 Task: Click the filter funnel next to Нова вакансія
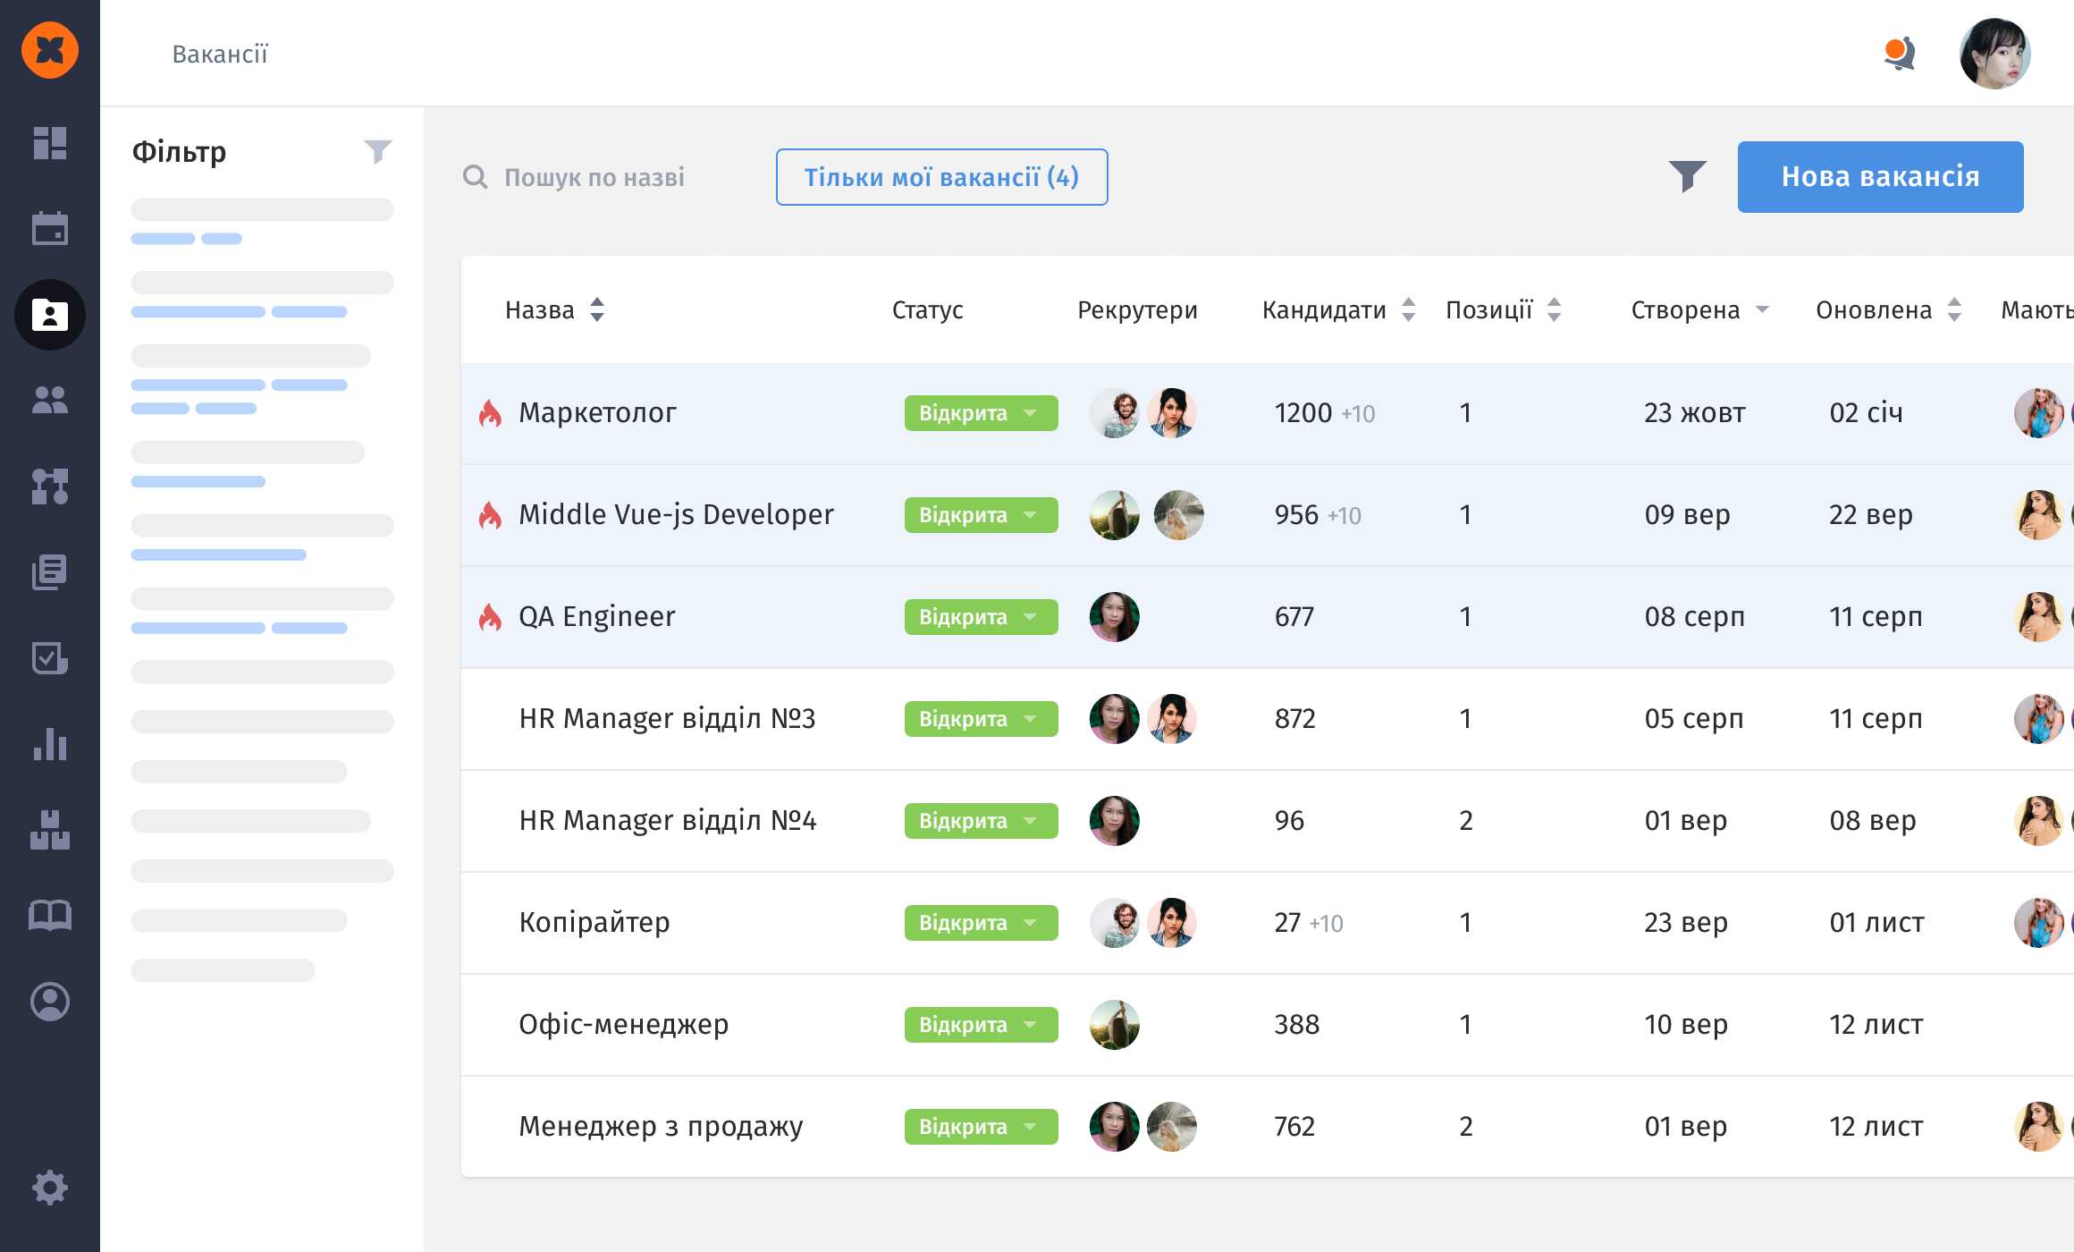(1687, 177)
